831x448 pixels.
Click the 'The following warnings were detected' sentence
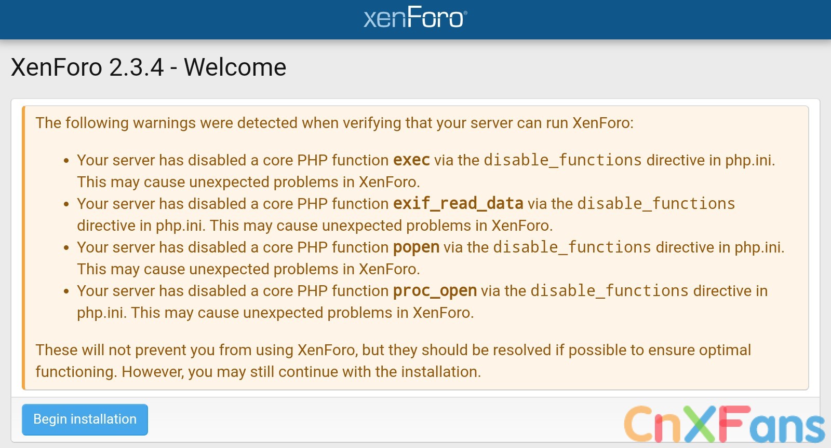click(x=334, y=123)
